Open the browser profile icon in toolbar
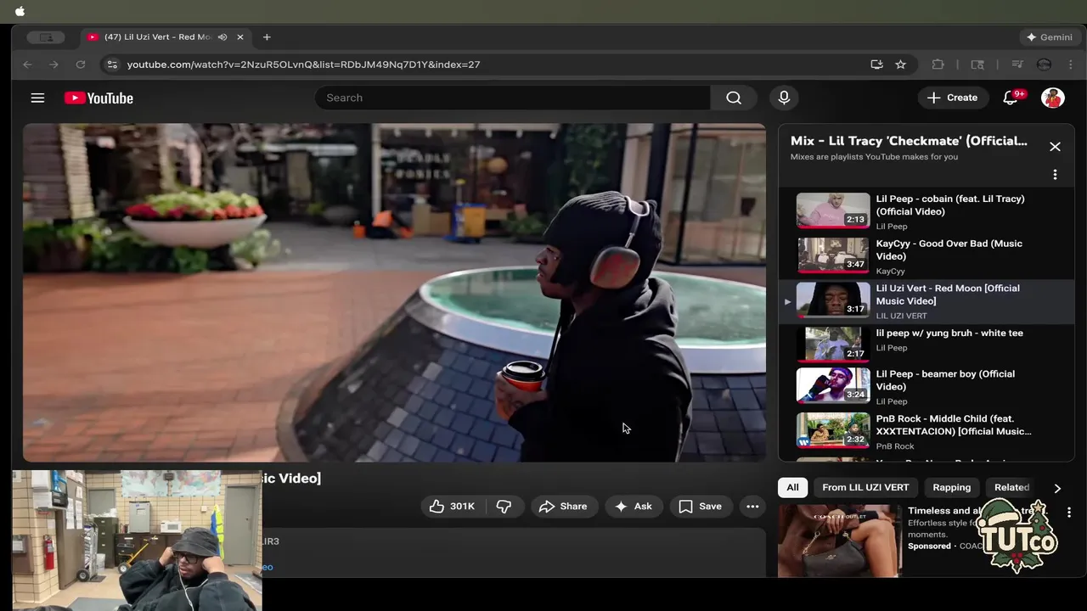 (1044, 64)
